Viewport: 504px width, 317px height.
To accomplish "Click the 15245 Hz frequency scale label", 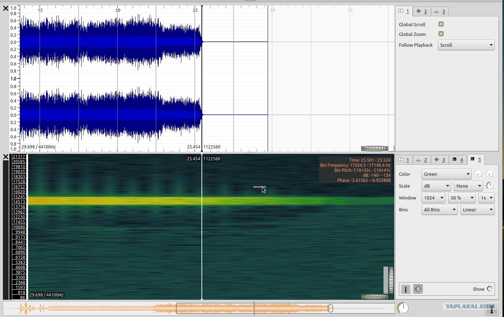I will pyautogui.click(x=19, y=197).
